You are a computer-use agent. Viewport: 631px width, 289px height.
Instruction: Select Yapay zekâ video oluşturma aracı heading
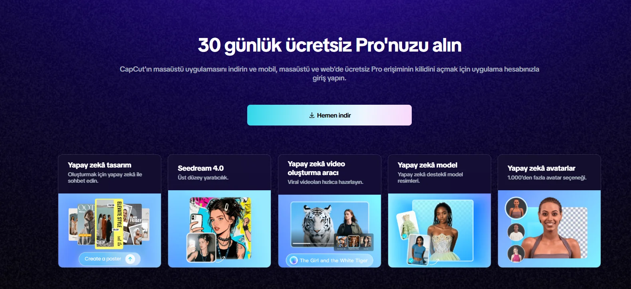click(316, 168)
